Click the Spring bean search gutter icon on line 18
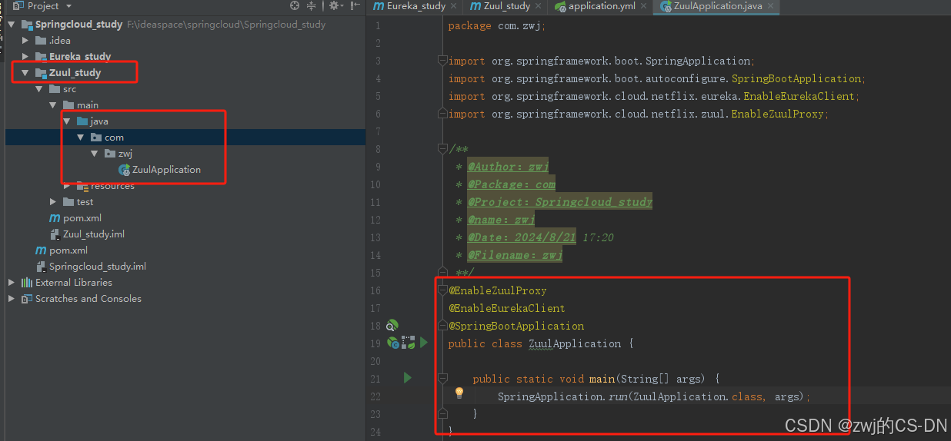The width and height of the screenshot is (951, 441). pos(392,326)
